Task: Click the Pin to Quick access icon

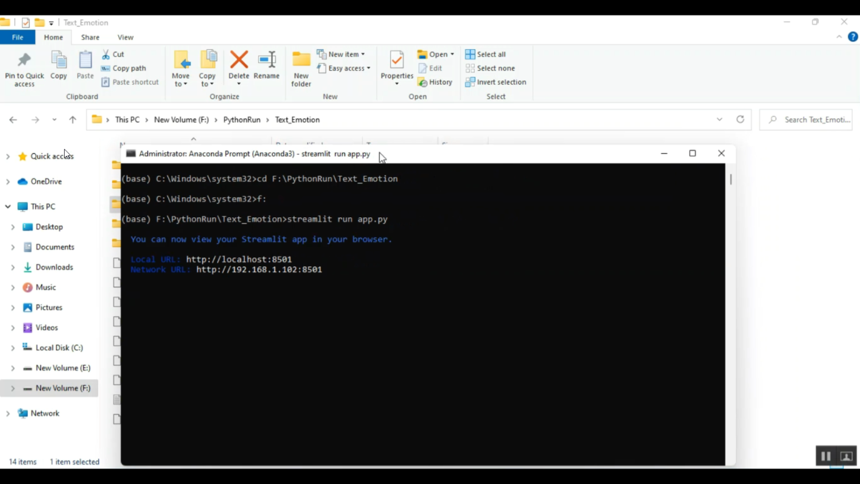Action: click(24, 60)
